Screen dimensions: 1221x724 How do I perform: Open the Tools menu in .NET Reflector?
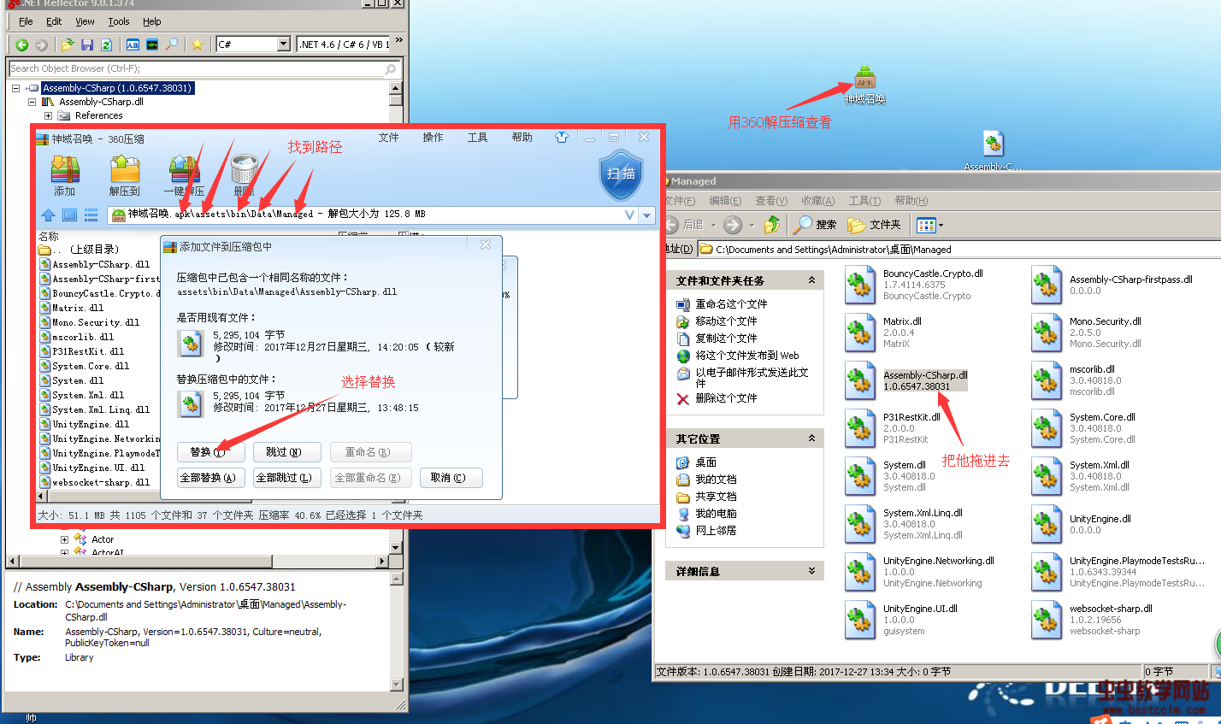119,21
